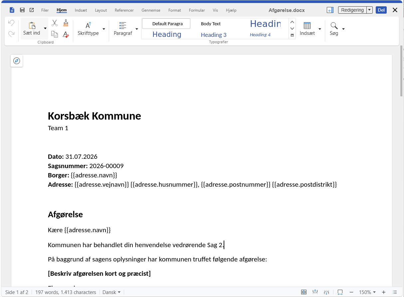Toggle the sidebar panel icon left of Redigering

pos(330,10)
